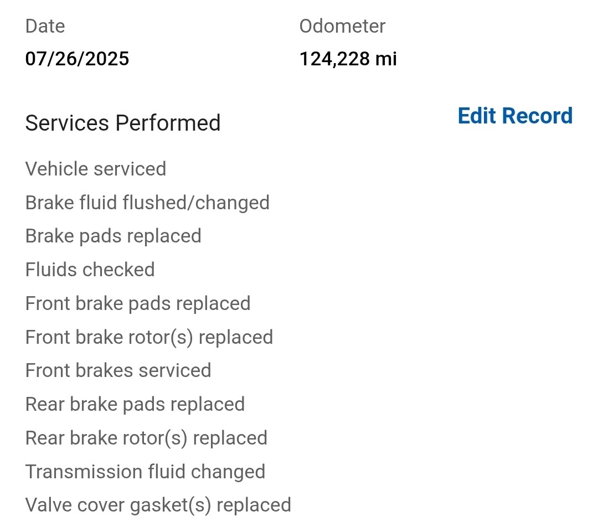Screen dimensions: 598x532
Task: Select the Date field label
Action: (45, 26)
